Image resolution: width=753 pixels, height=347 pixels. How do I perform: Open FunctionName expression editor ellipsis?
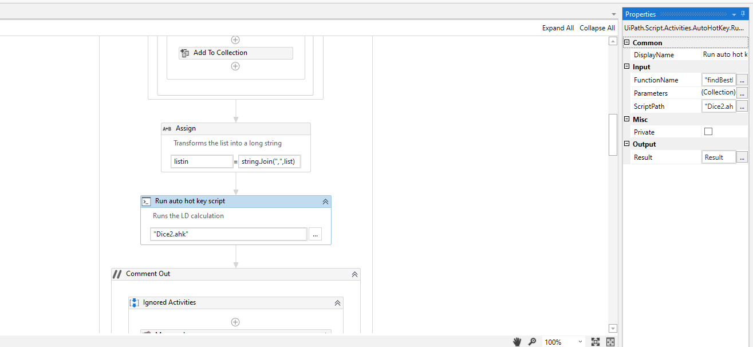point(742,80)
